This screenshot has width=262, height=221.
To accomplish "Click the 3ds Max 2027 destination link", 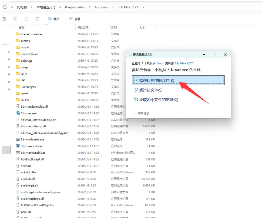I will (184, 63).
